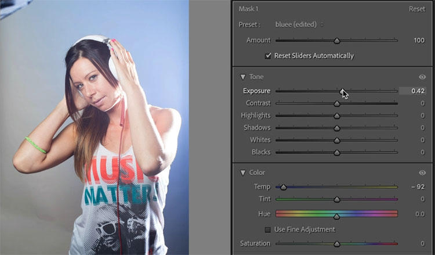The image size is (435, 255).
Task: Click the Shadows slider handle
Action: pos(337,128)
